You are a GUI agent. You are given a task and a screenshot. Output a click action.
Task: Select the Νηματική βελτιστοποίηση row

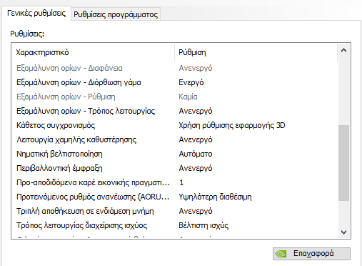pyautogui.click(x=175, y=154)
